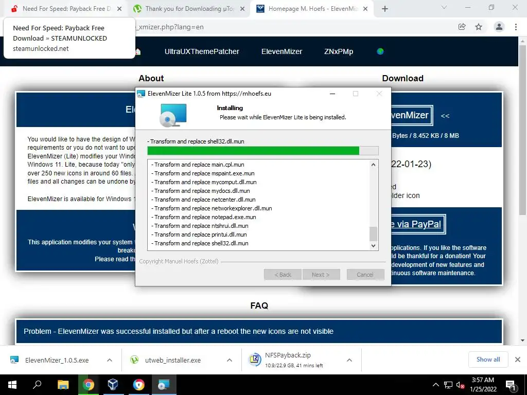Viewport: 527px width, 395px height.
Task: Click the installer's disc and monitor icon
Action: [x=173, y=115]
